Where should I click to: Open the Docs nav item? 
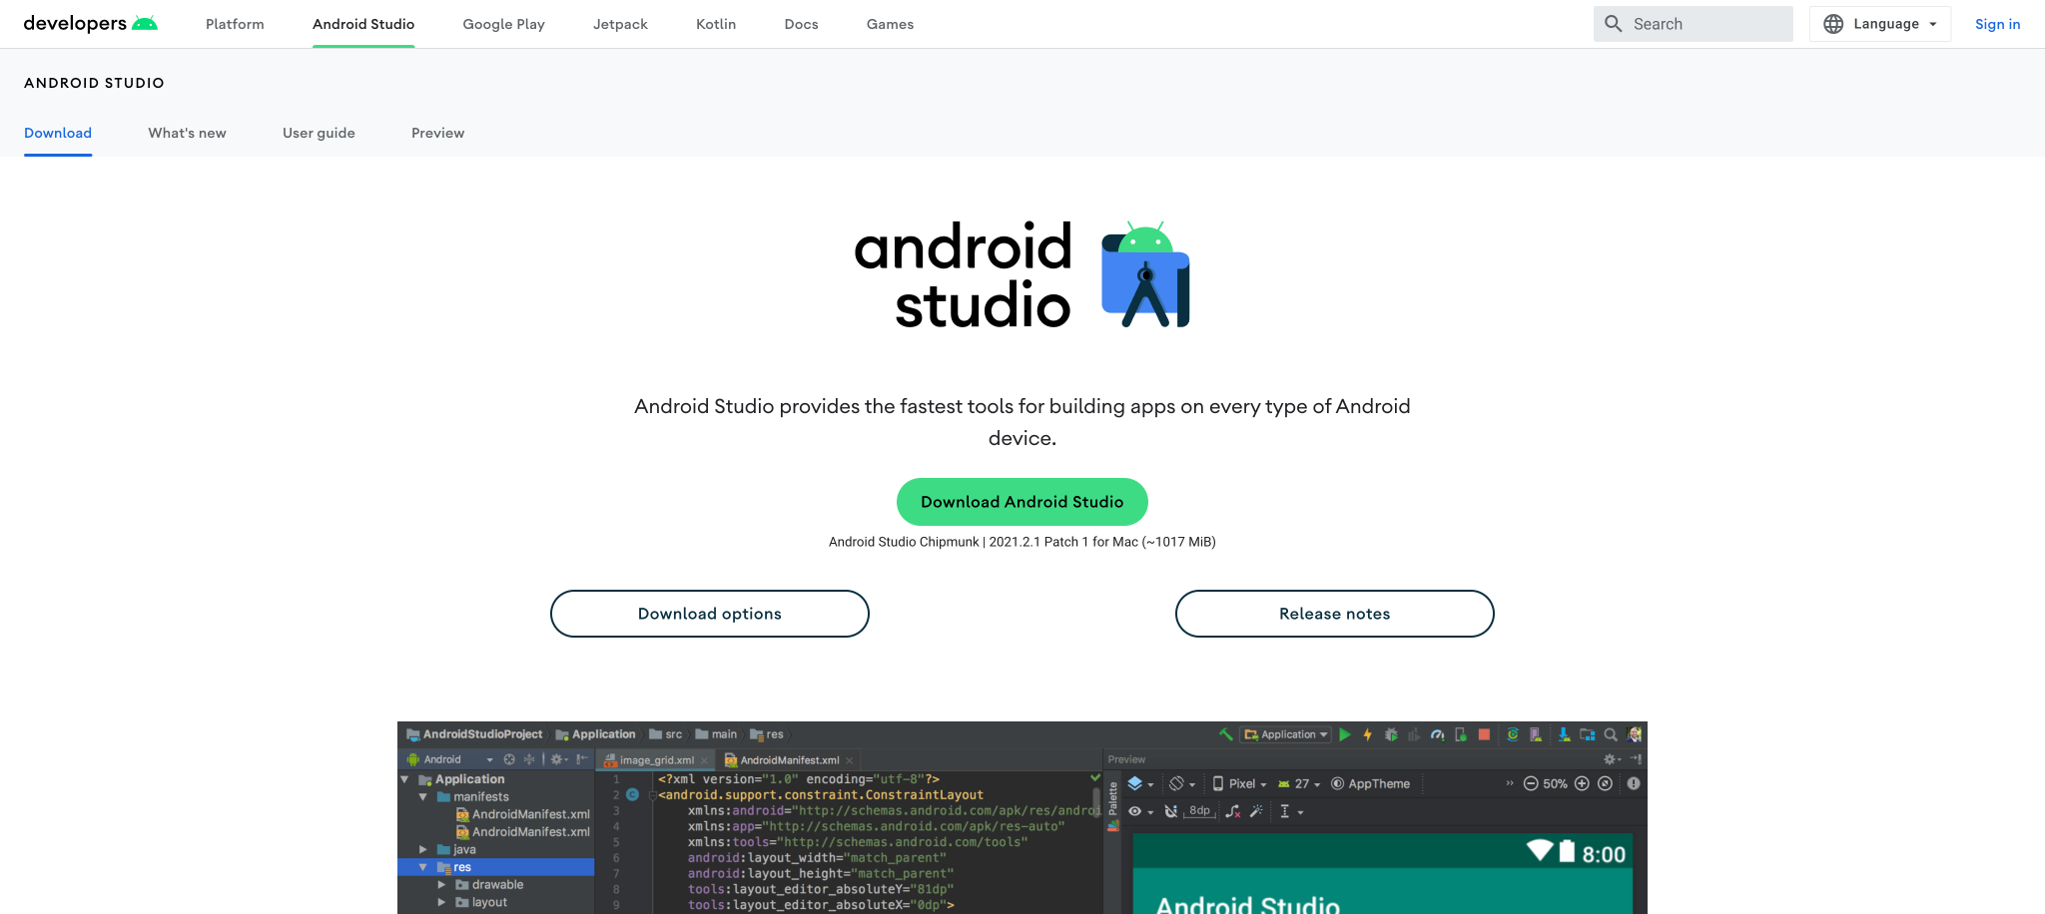pos(801,24)
